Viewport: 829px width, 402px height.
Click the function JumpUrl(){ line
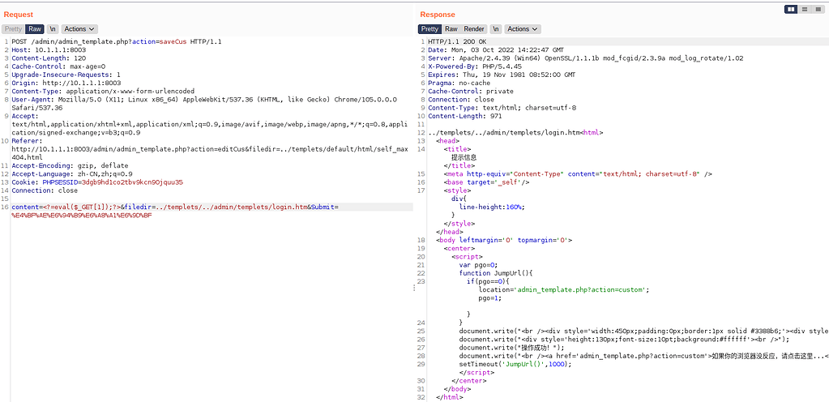pos(495,273)
